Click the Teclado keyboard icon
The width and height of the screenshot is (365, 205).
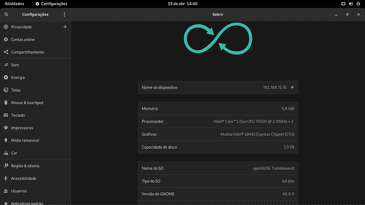[x=6, y=115]
